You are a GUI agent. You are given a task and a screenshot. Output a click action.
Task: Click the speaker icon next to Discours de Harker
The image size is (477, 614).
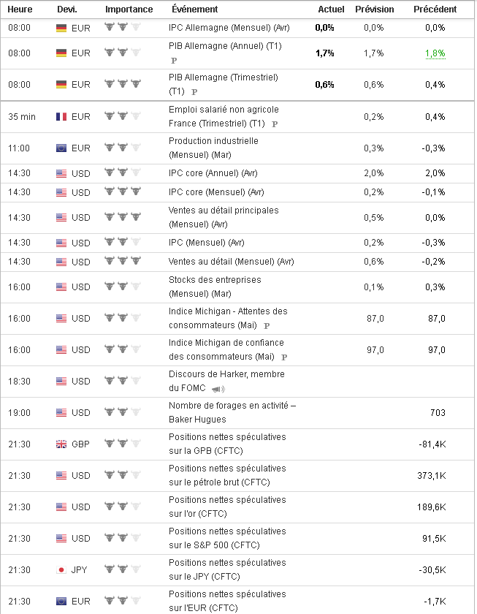click(x=218, y=389)
